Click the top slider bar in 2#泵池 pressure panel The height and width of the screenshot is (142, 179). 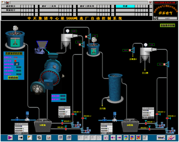click(148, 111)
